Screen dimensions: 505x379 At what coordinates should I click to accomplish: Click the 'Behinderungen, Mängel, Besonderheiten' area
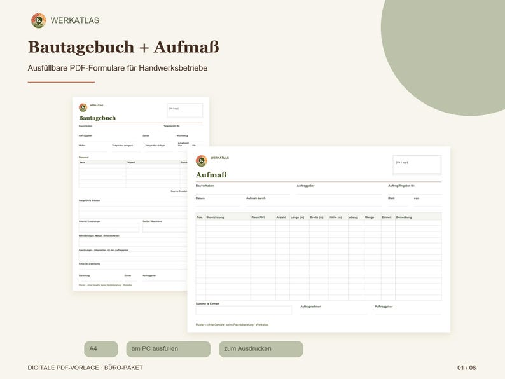(x=133, y=242)
